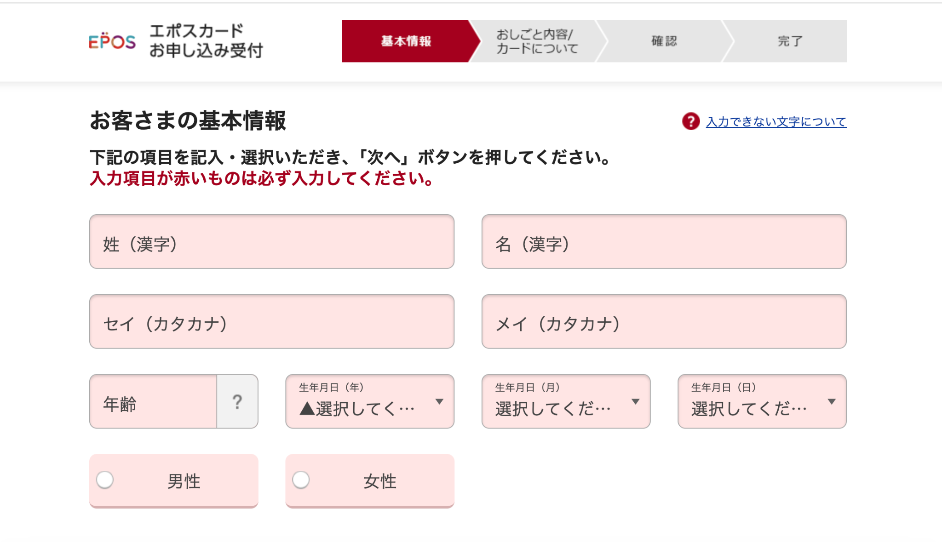
Task: Open the 入力できない文字について link
Action: tap(776, 122)
